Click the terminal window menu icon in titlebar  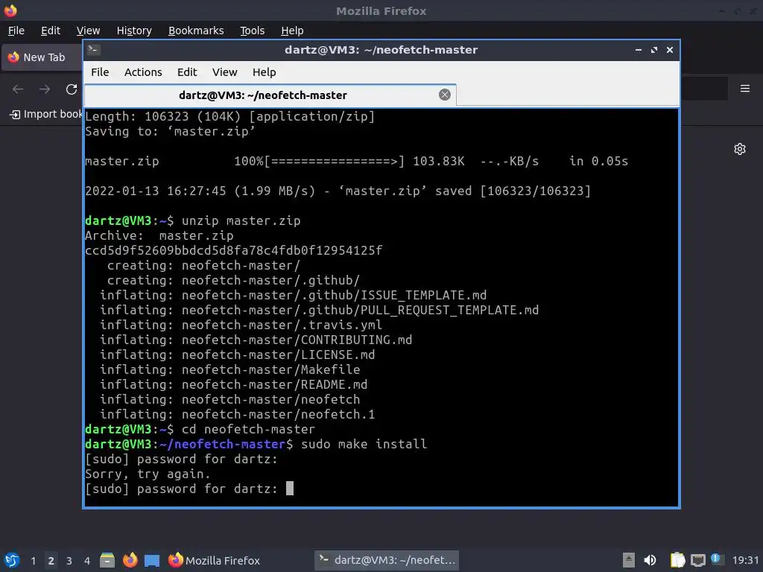coord(94,50)
